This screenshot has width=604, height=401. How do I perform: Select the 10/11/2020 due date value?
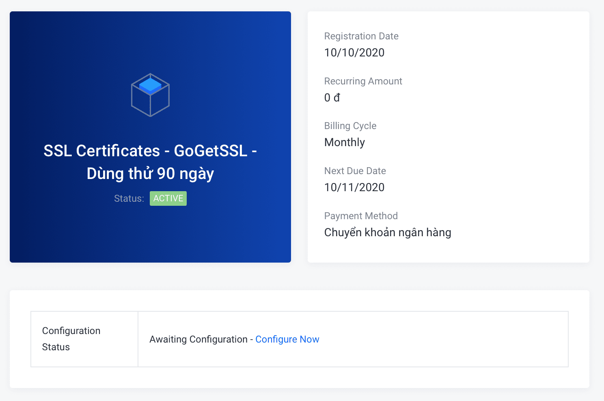click(x=354, y=188)
